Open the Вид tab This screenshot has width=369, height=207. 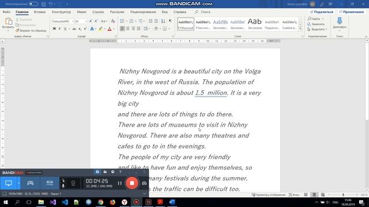pyautogui.click(x=165, y=11)
